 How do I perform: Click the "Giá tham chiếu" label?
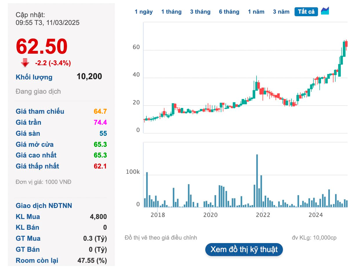coord(40,111)
